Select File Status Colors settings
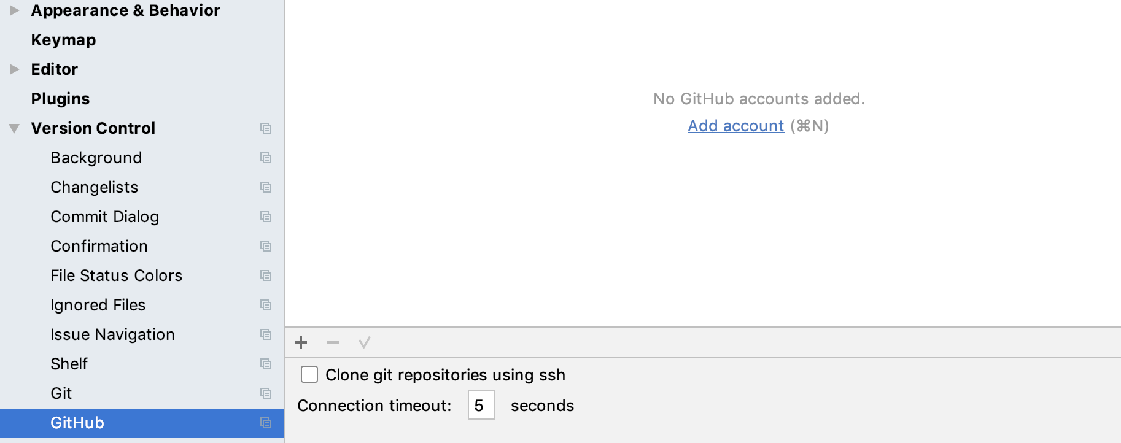This screenshot has height=443, width=1121. coord(116,275)
